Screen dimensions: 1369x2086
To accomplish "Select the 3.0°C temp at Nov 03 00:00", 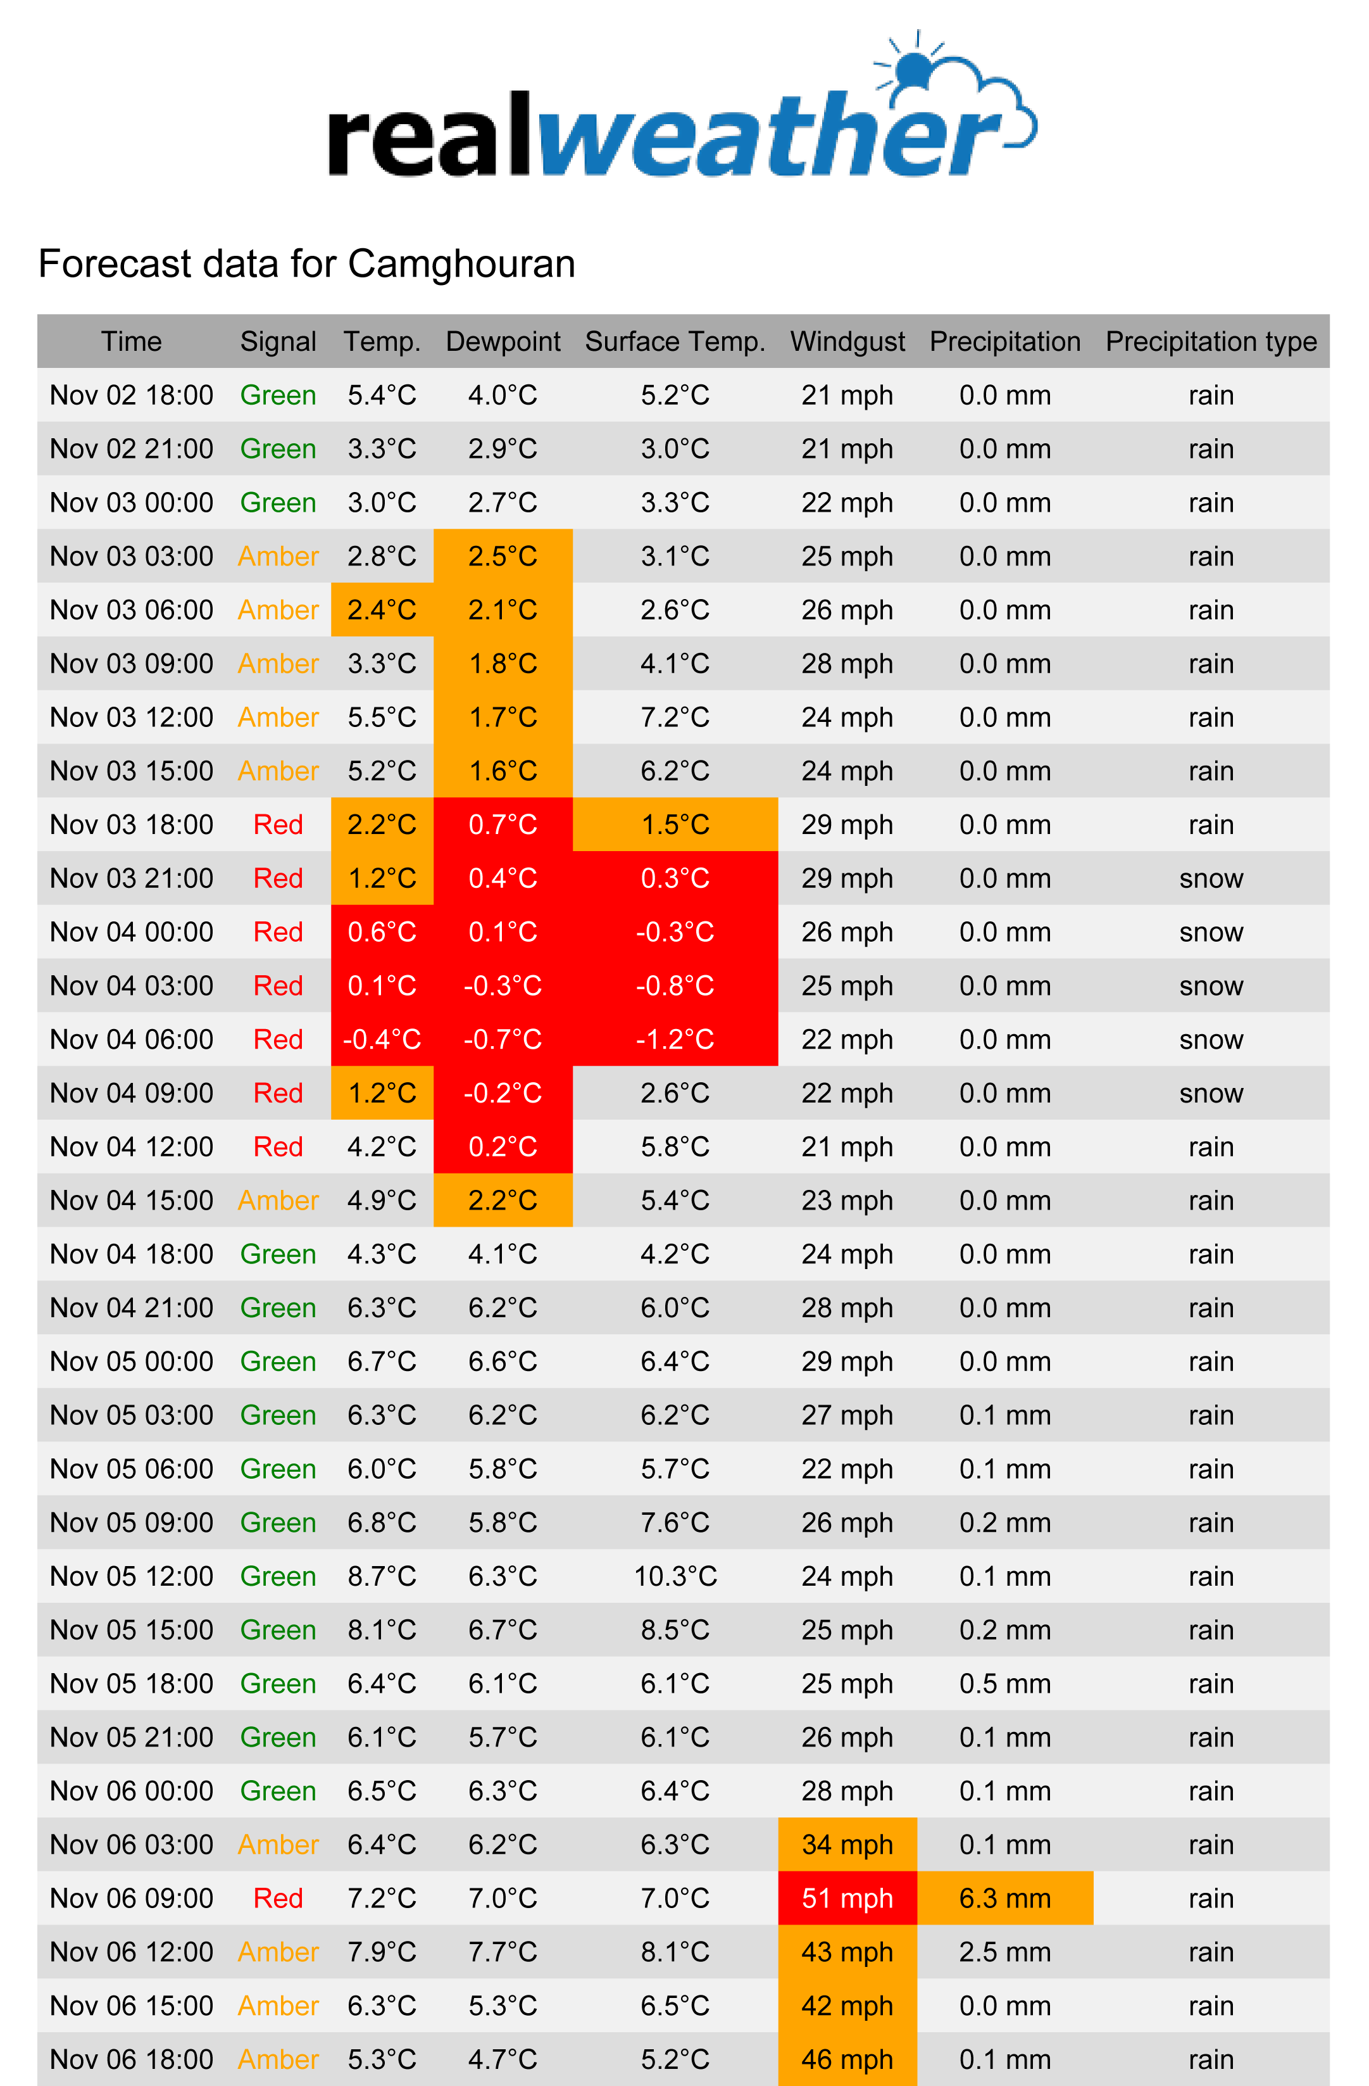I will coord(382,502).
